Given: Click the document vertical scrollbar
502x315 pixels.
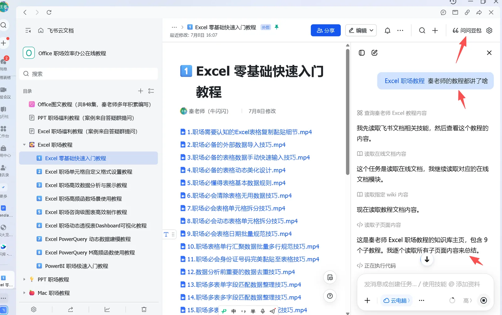Looking at the screenshot, I should [348, 112].
